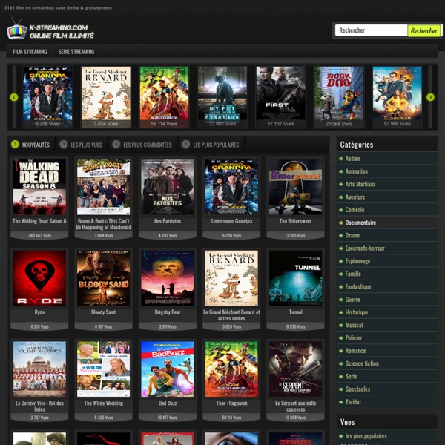Open the Bruno & Boots poster

point(103,187)
